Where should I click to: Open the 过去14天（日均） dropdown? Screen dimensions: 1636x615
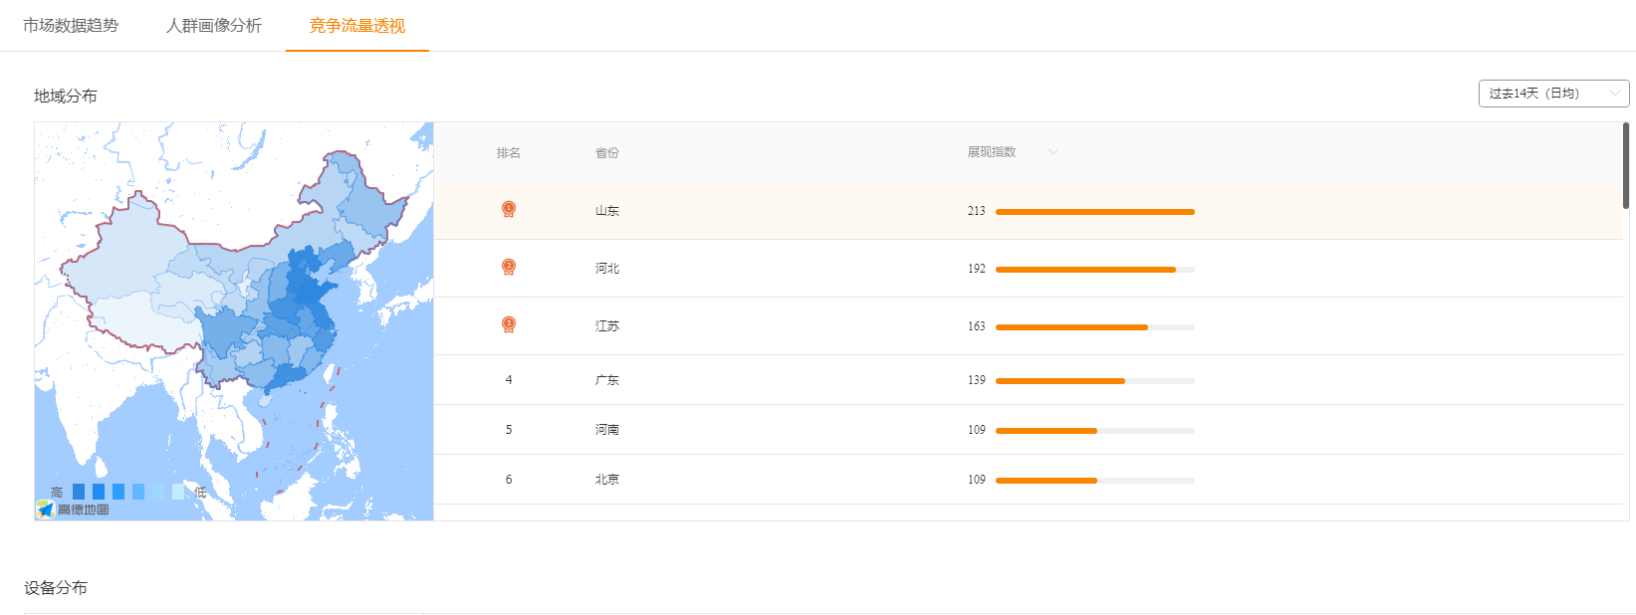point(1553,94)
